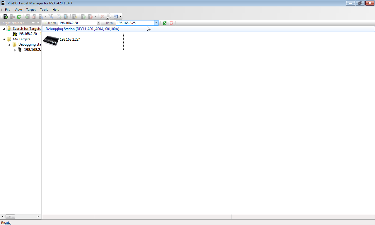Click the green refresh icon beside IP to
375x225 pixels.
[x=165, y=23]
